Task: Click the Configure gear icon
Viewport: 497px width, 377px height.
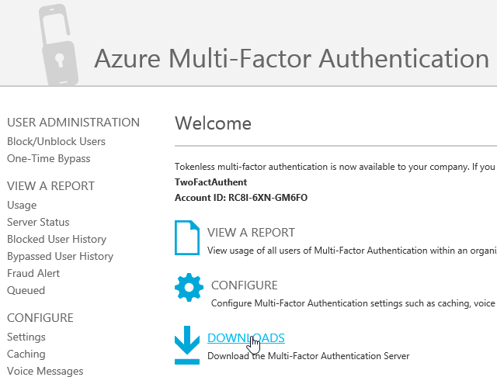Action: (x=189, y=288)
